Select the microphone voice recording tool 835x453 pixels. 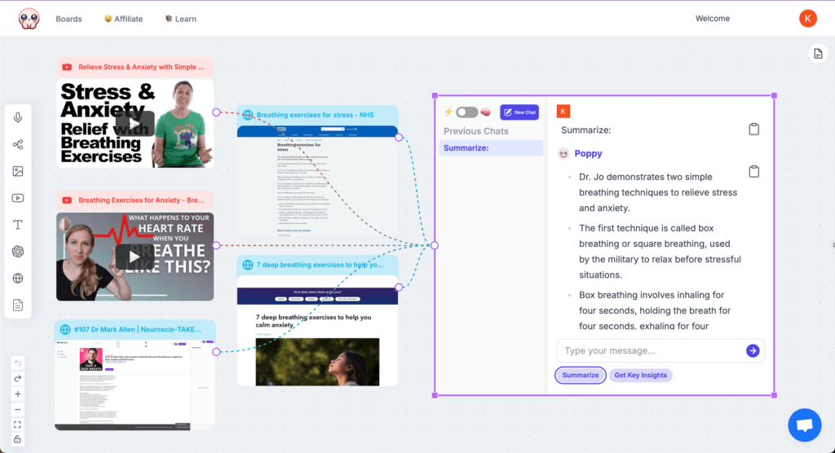(x=18, y=118)
